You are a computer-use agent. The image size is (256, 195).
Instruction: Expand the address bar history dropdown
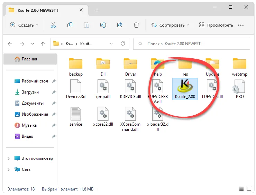111,43
